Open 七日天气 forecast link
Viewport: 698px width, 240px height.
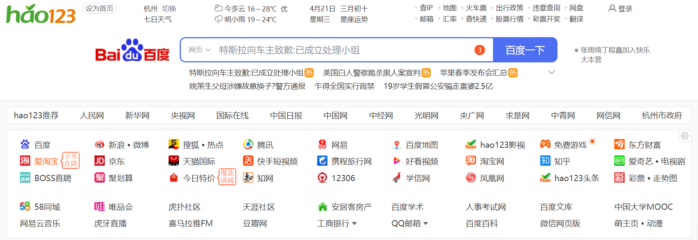[157, 19]
